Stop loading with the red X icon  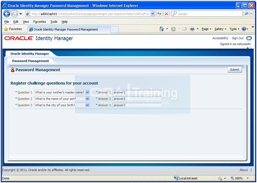point(167,14)
